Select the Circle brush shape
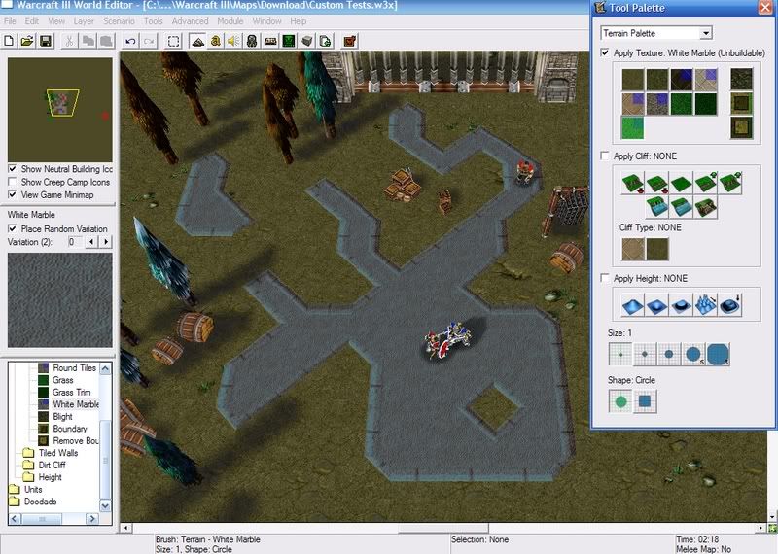Image resolution: width=778 pixels, height=554 pixels. (x=620, y=401)
